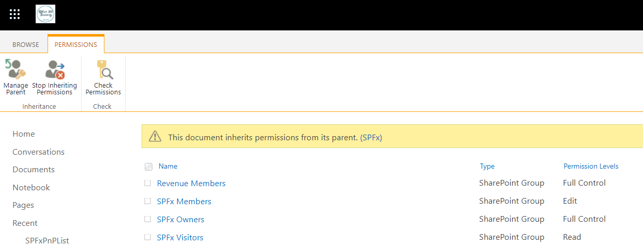Toggle the select-all checkbox beside Name
The height and width of the screenshot is (247, 643).
tap(149, 167)
